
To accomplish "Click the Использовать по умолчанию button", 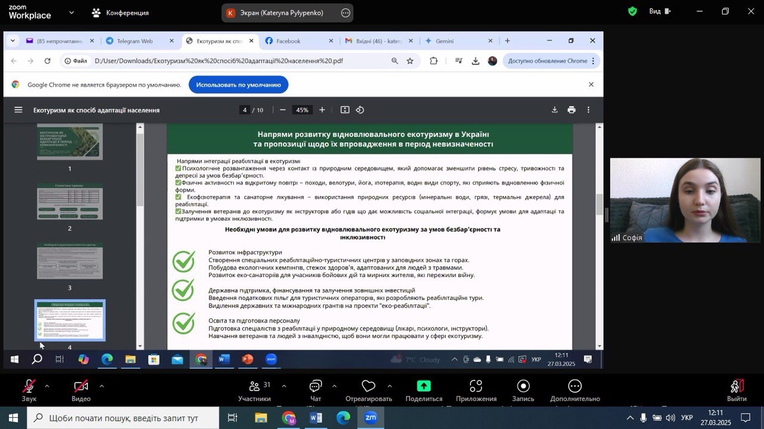I will pos(238,85).
